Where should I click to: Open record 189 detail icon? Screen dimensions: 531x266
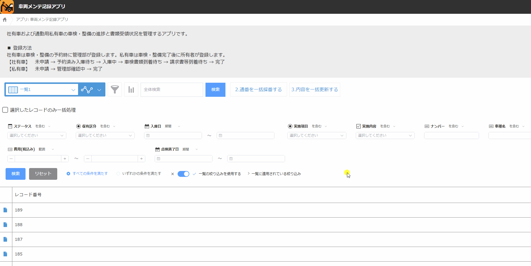[5, 210]
